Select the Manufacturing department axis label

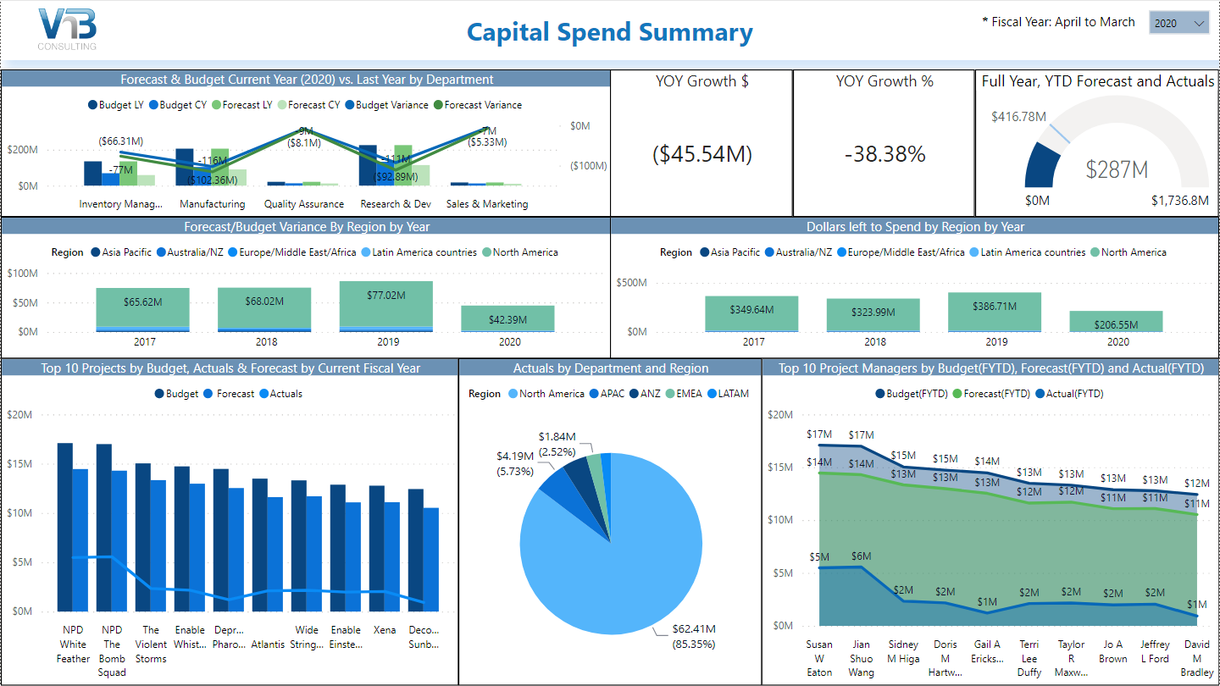(213, 204)
